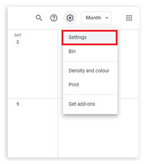The height and width of the screenshot is (164, 149).
Task: Open the Google apps grid icon
Action: pos(129,18)
